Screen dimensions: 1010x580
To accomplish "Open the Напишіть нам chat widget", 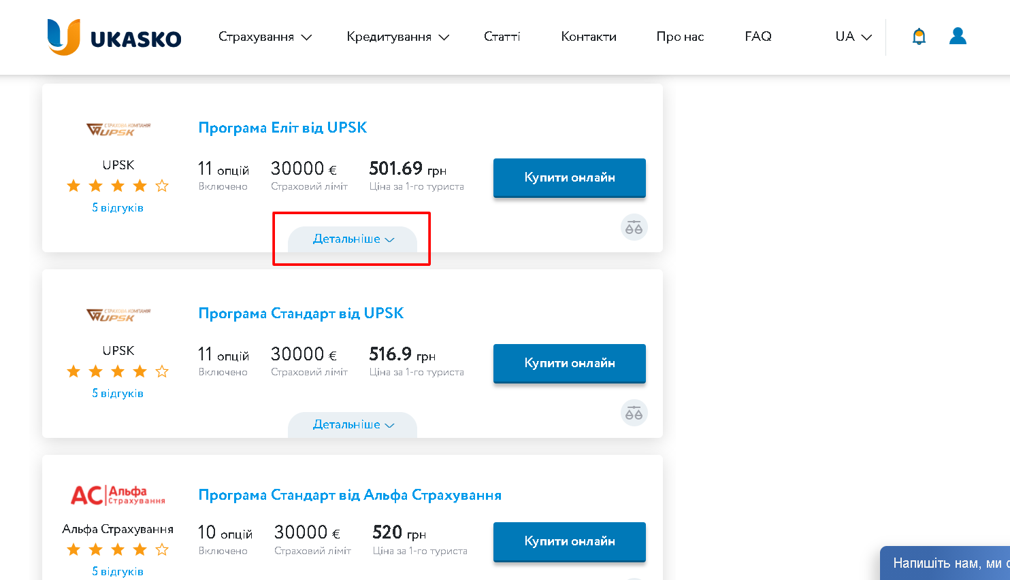I will pos(945,563).
